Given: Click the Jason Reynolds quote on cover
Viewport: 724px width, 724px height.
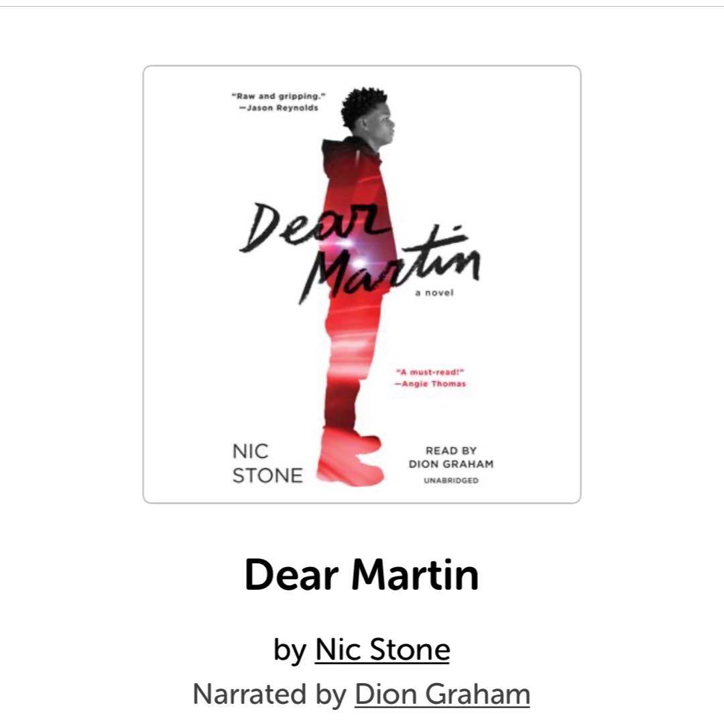Looking at the screenshot, I should click(278, 102).
